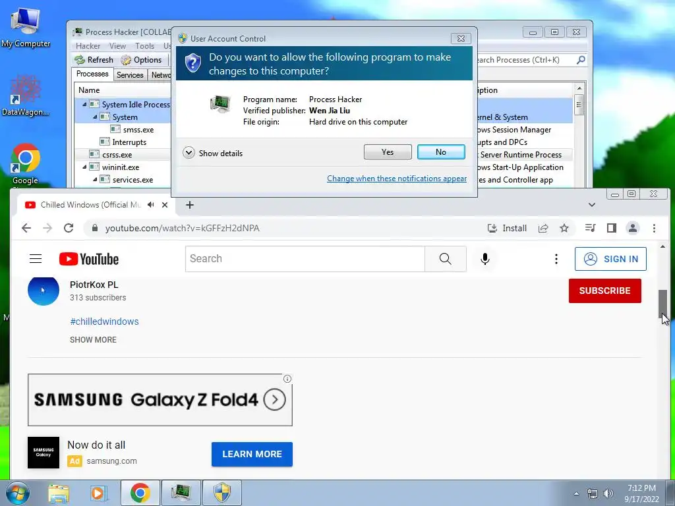Screen dimensions: 675x506
Task: Go back in Chrome
Action: [26, 228]
